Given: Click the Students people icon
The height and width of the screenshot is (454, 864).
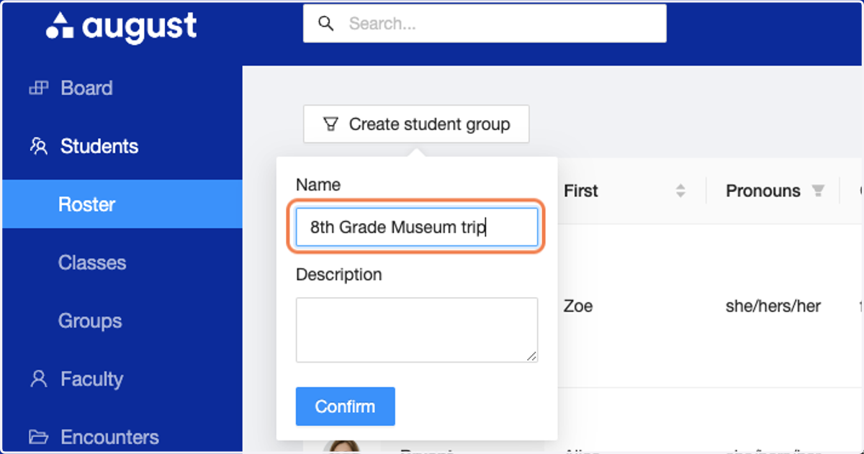Looking at the screenshot, I should pyautogui.click(x=38, y=147).
